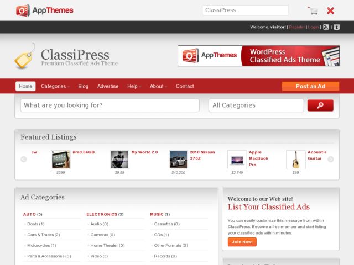Viewport: 354px width, 265px height.
Task: Open the iPad 64GB listing title
Action: pyautogui.click(x=84, y=152)
